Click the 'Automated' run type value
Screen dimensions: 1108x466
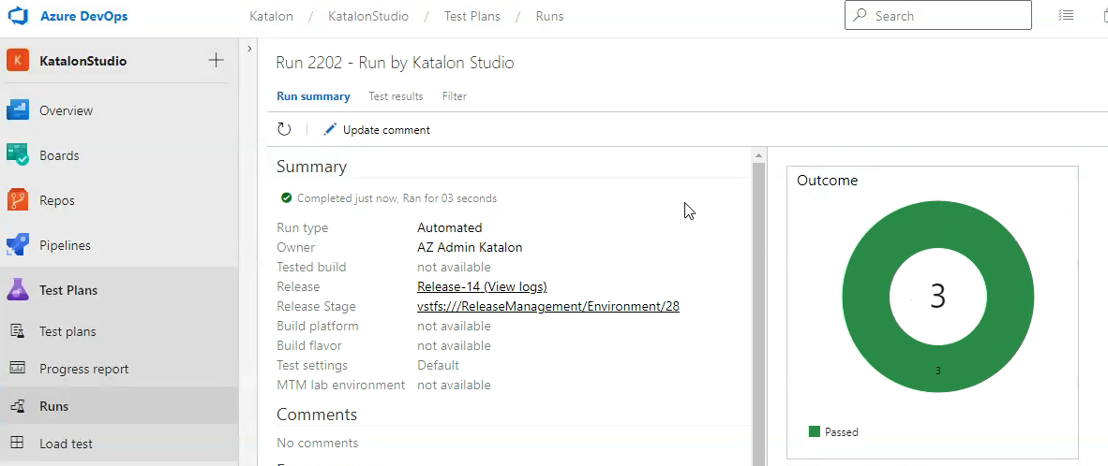[x=449, y=227]
